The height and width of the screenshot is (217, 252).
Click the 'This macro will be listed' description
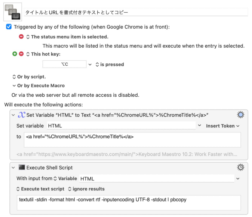click(x=144, y=46)
